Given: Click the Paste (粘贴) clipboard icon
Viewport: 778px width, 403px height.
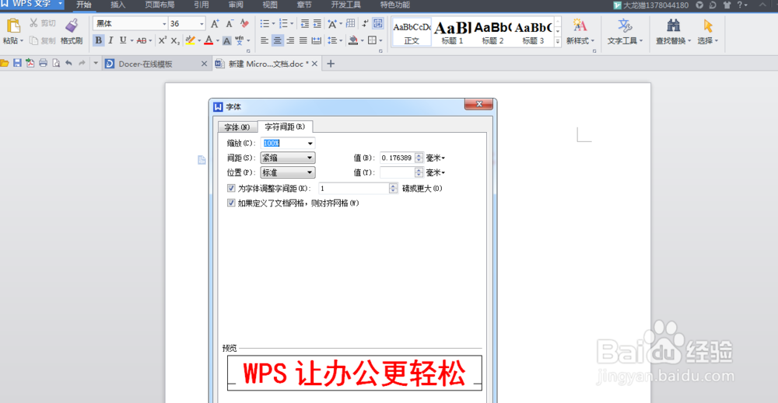Looking at the screenshot, I should click(13, 26).
